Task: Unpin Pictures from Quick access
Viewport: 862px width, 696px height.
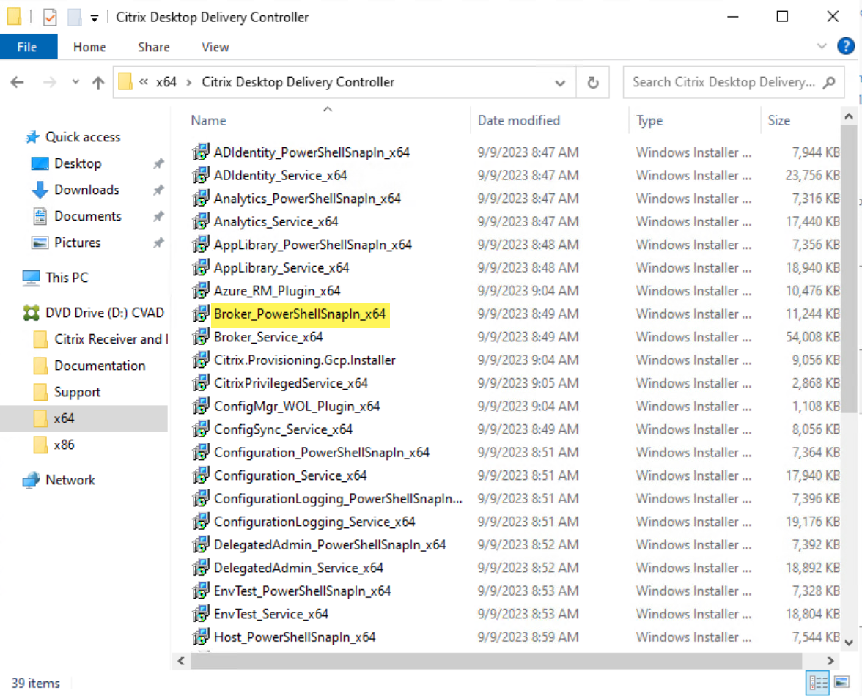Action: point(158,243)
